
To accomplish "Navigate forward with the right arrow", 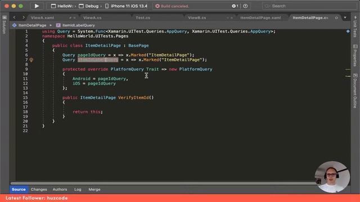I will click(x=24, y=17).
